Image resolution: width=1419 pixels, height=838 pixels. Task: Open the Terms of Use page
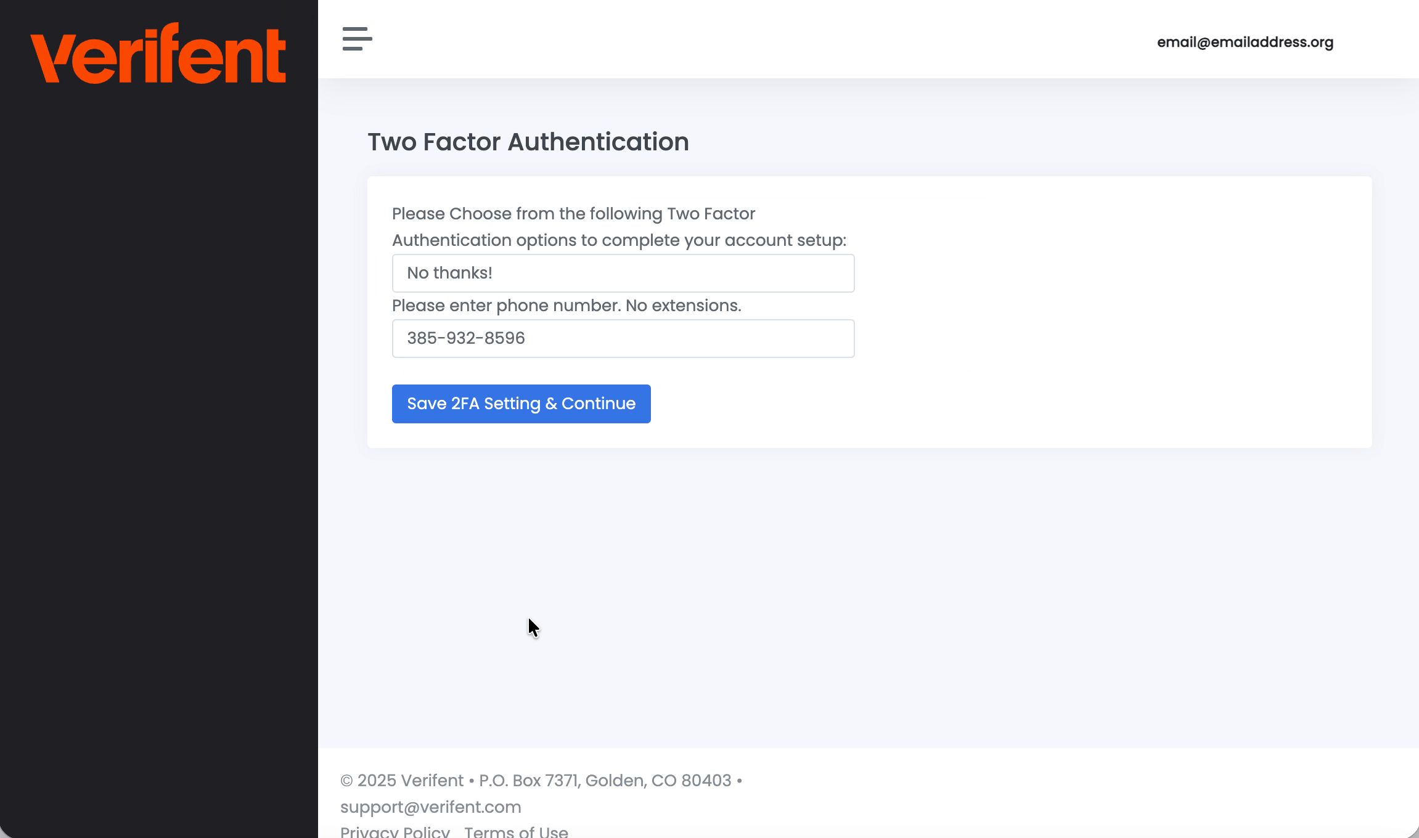click(517, 831)
